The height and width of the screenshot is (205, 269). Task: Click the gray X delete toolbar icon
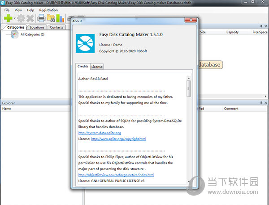pyautogui.click(x=30, y=18)
